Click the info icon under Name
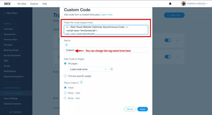Image resolution: width=212 pixels, height=115 pixels. click(x=67, y=45)
